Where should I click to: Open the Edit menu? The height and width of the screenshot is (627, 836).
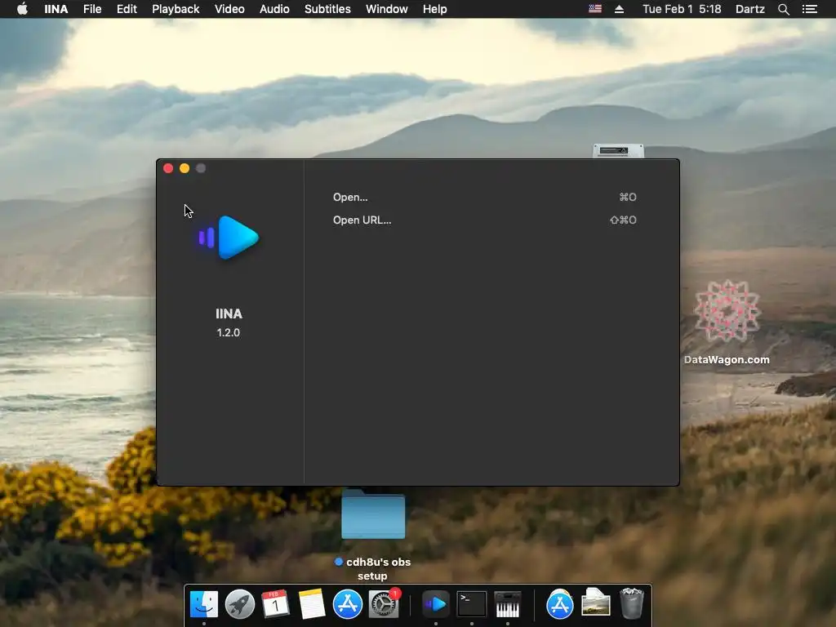pos(127,9)
